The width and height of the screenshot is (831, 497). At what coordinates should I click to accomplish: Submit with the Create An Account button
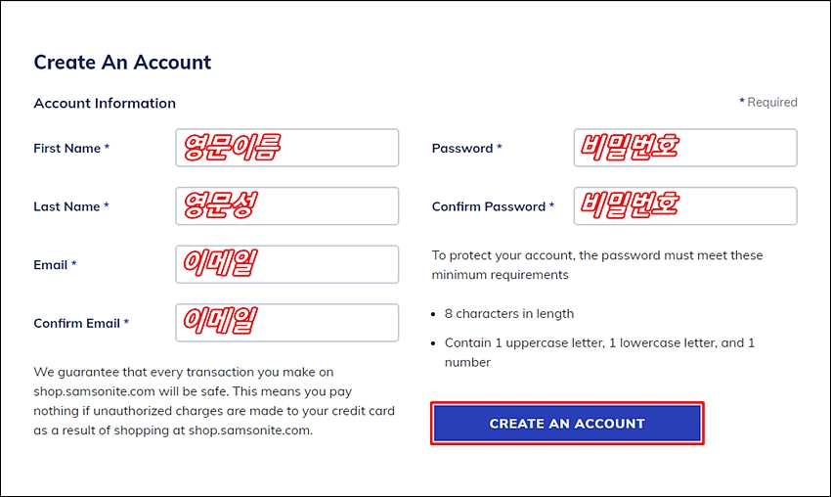click(567, 424)
